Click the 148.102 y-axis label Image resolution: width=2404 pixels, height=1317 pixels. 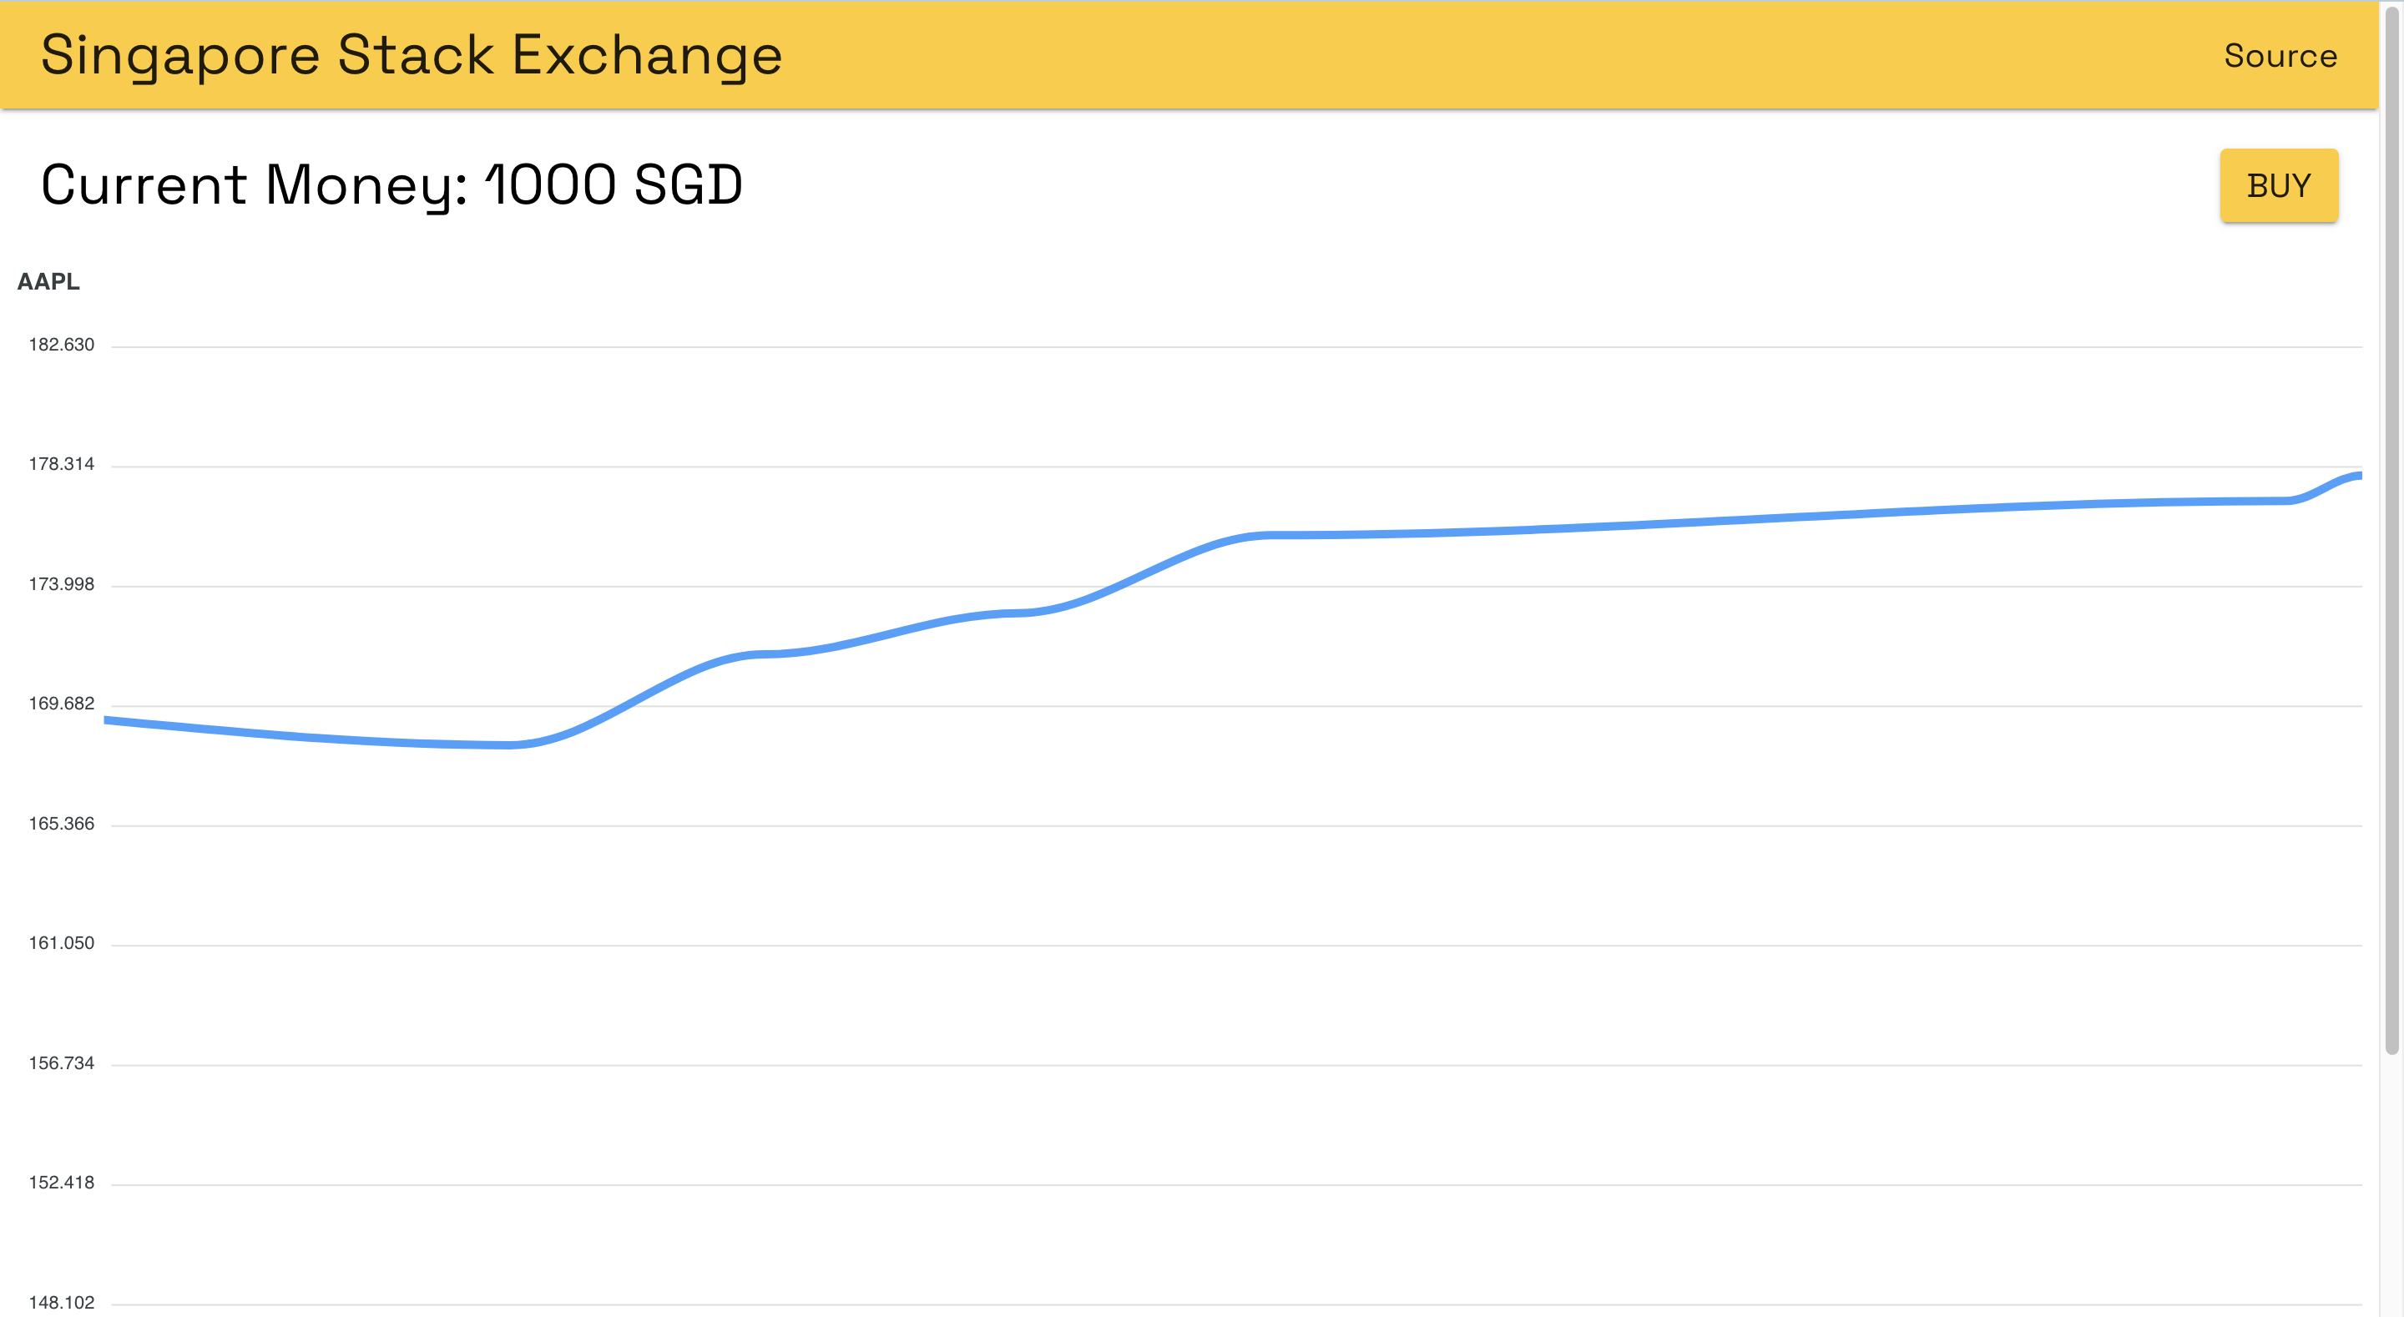62,1303
